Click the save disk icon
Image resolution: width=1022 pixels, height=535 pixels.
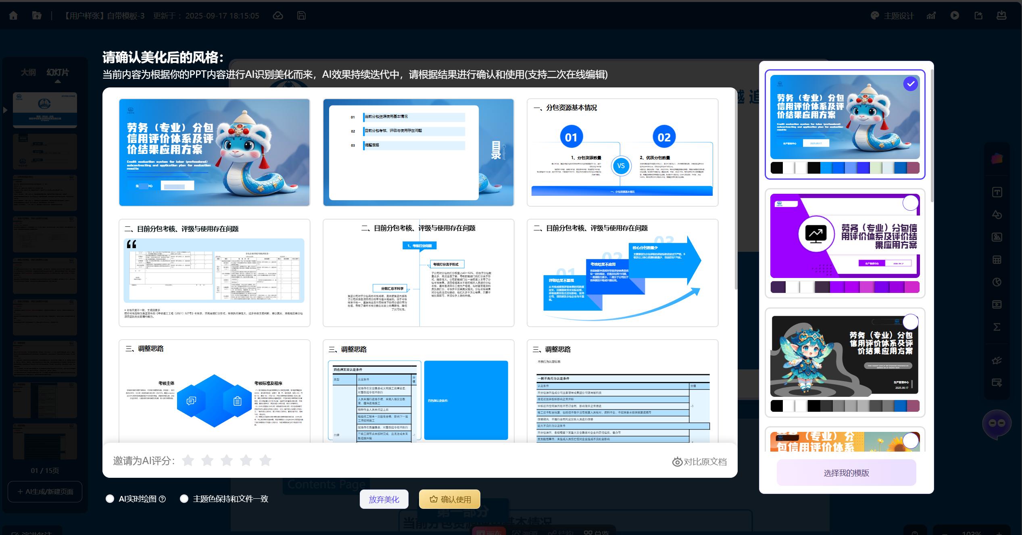coord(301,15)
